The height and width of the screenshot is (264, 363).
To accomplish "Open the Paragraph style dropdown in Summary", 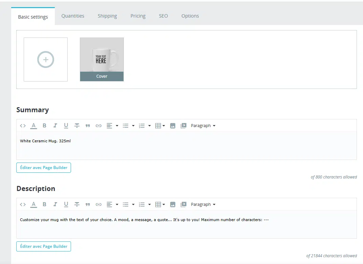I will click(203, 125).
